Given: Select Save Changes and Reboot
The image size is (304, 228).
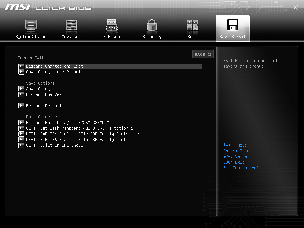Looking at the screenshot, I should [x=53, y=72].
